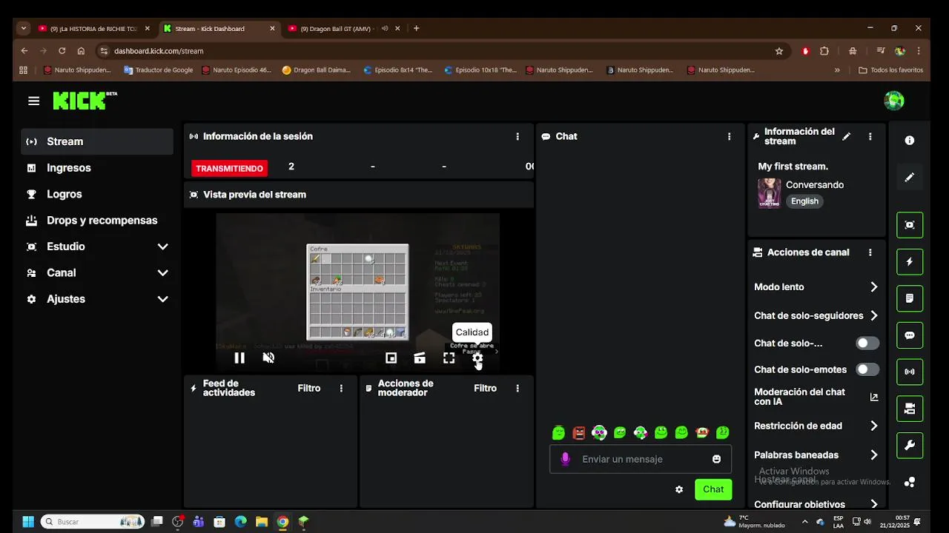Toggle the broadcast session info sidebar icon
The image size is (949, 533).
pos(910,372)
